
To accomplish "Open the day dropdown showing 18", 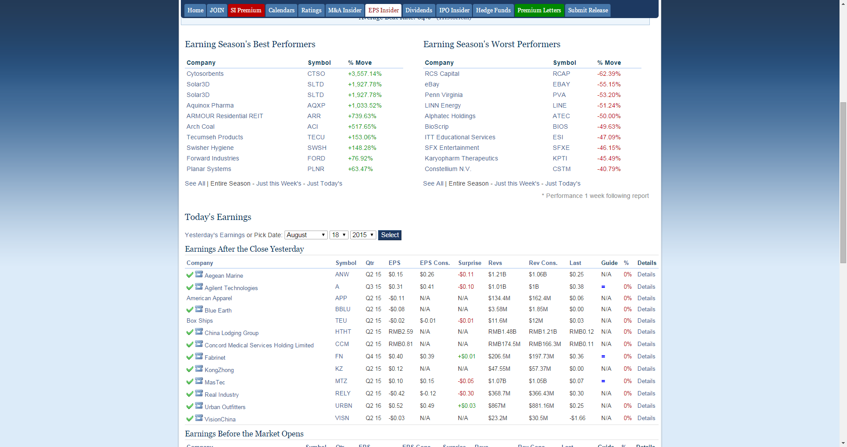I will point(339,235).
